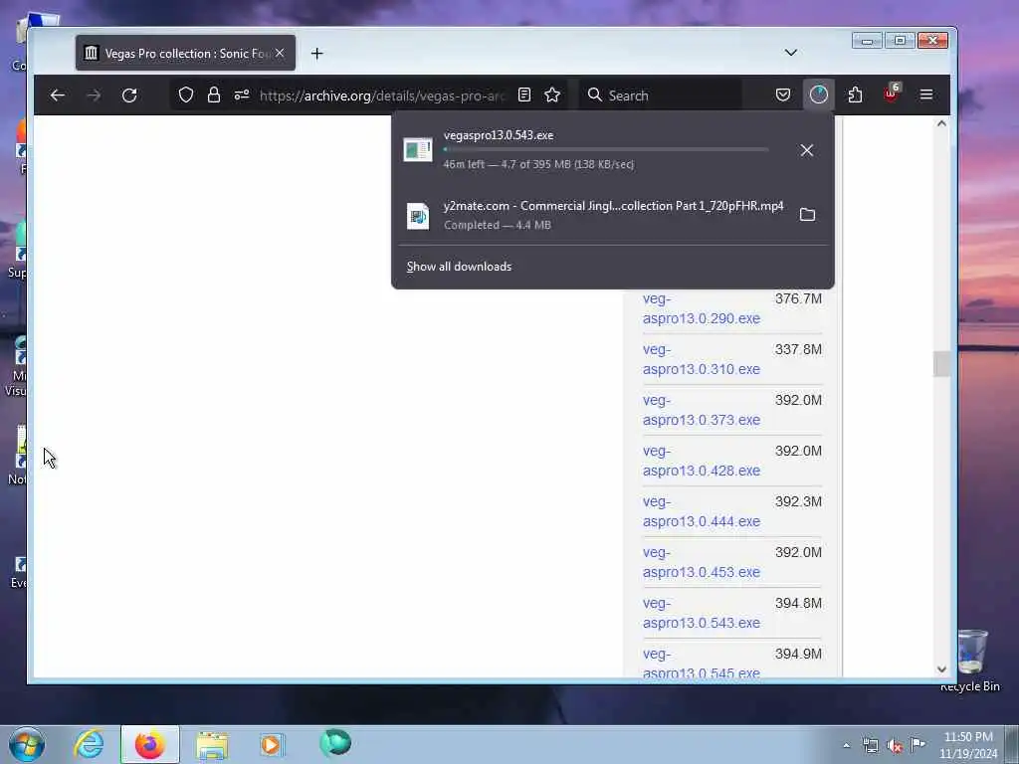Click the vegaspro13.0.543.exe download entry icon
1019x764 pixels.
click(418, 149)
